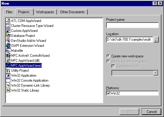Select the 'Win32 Application' list entry
Screen dimensions: 164x117
[24, 75]
